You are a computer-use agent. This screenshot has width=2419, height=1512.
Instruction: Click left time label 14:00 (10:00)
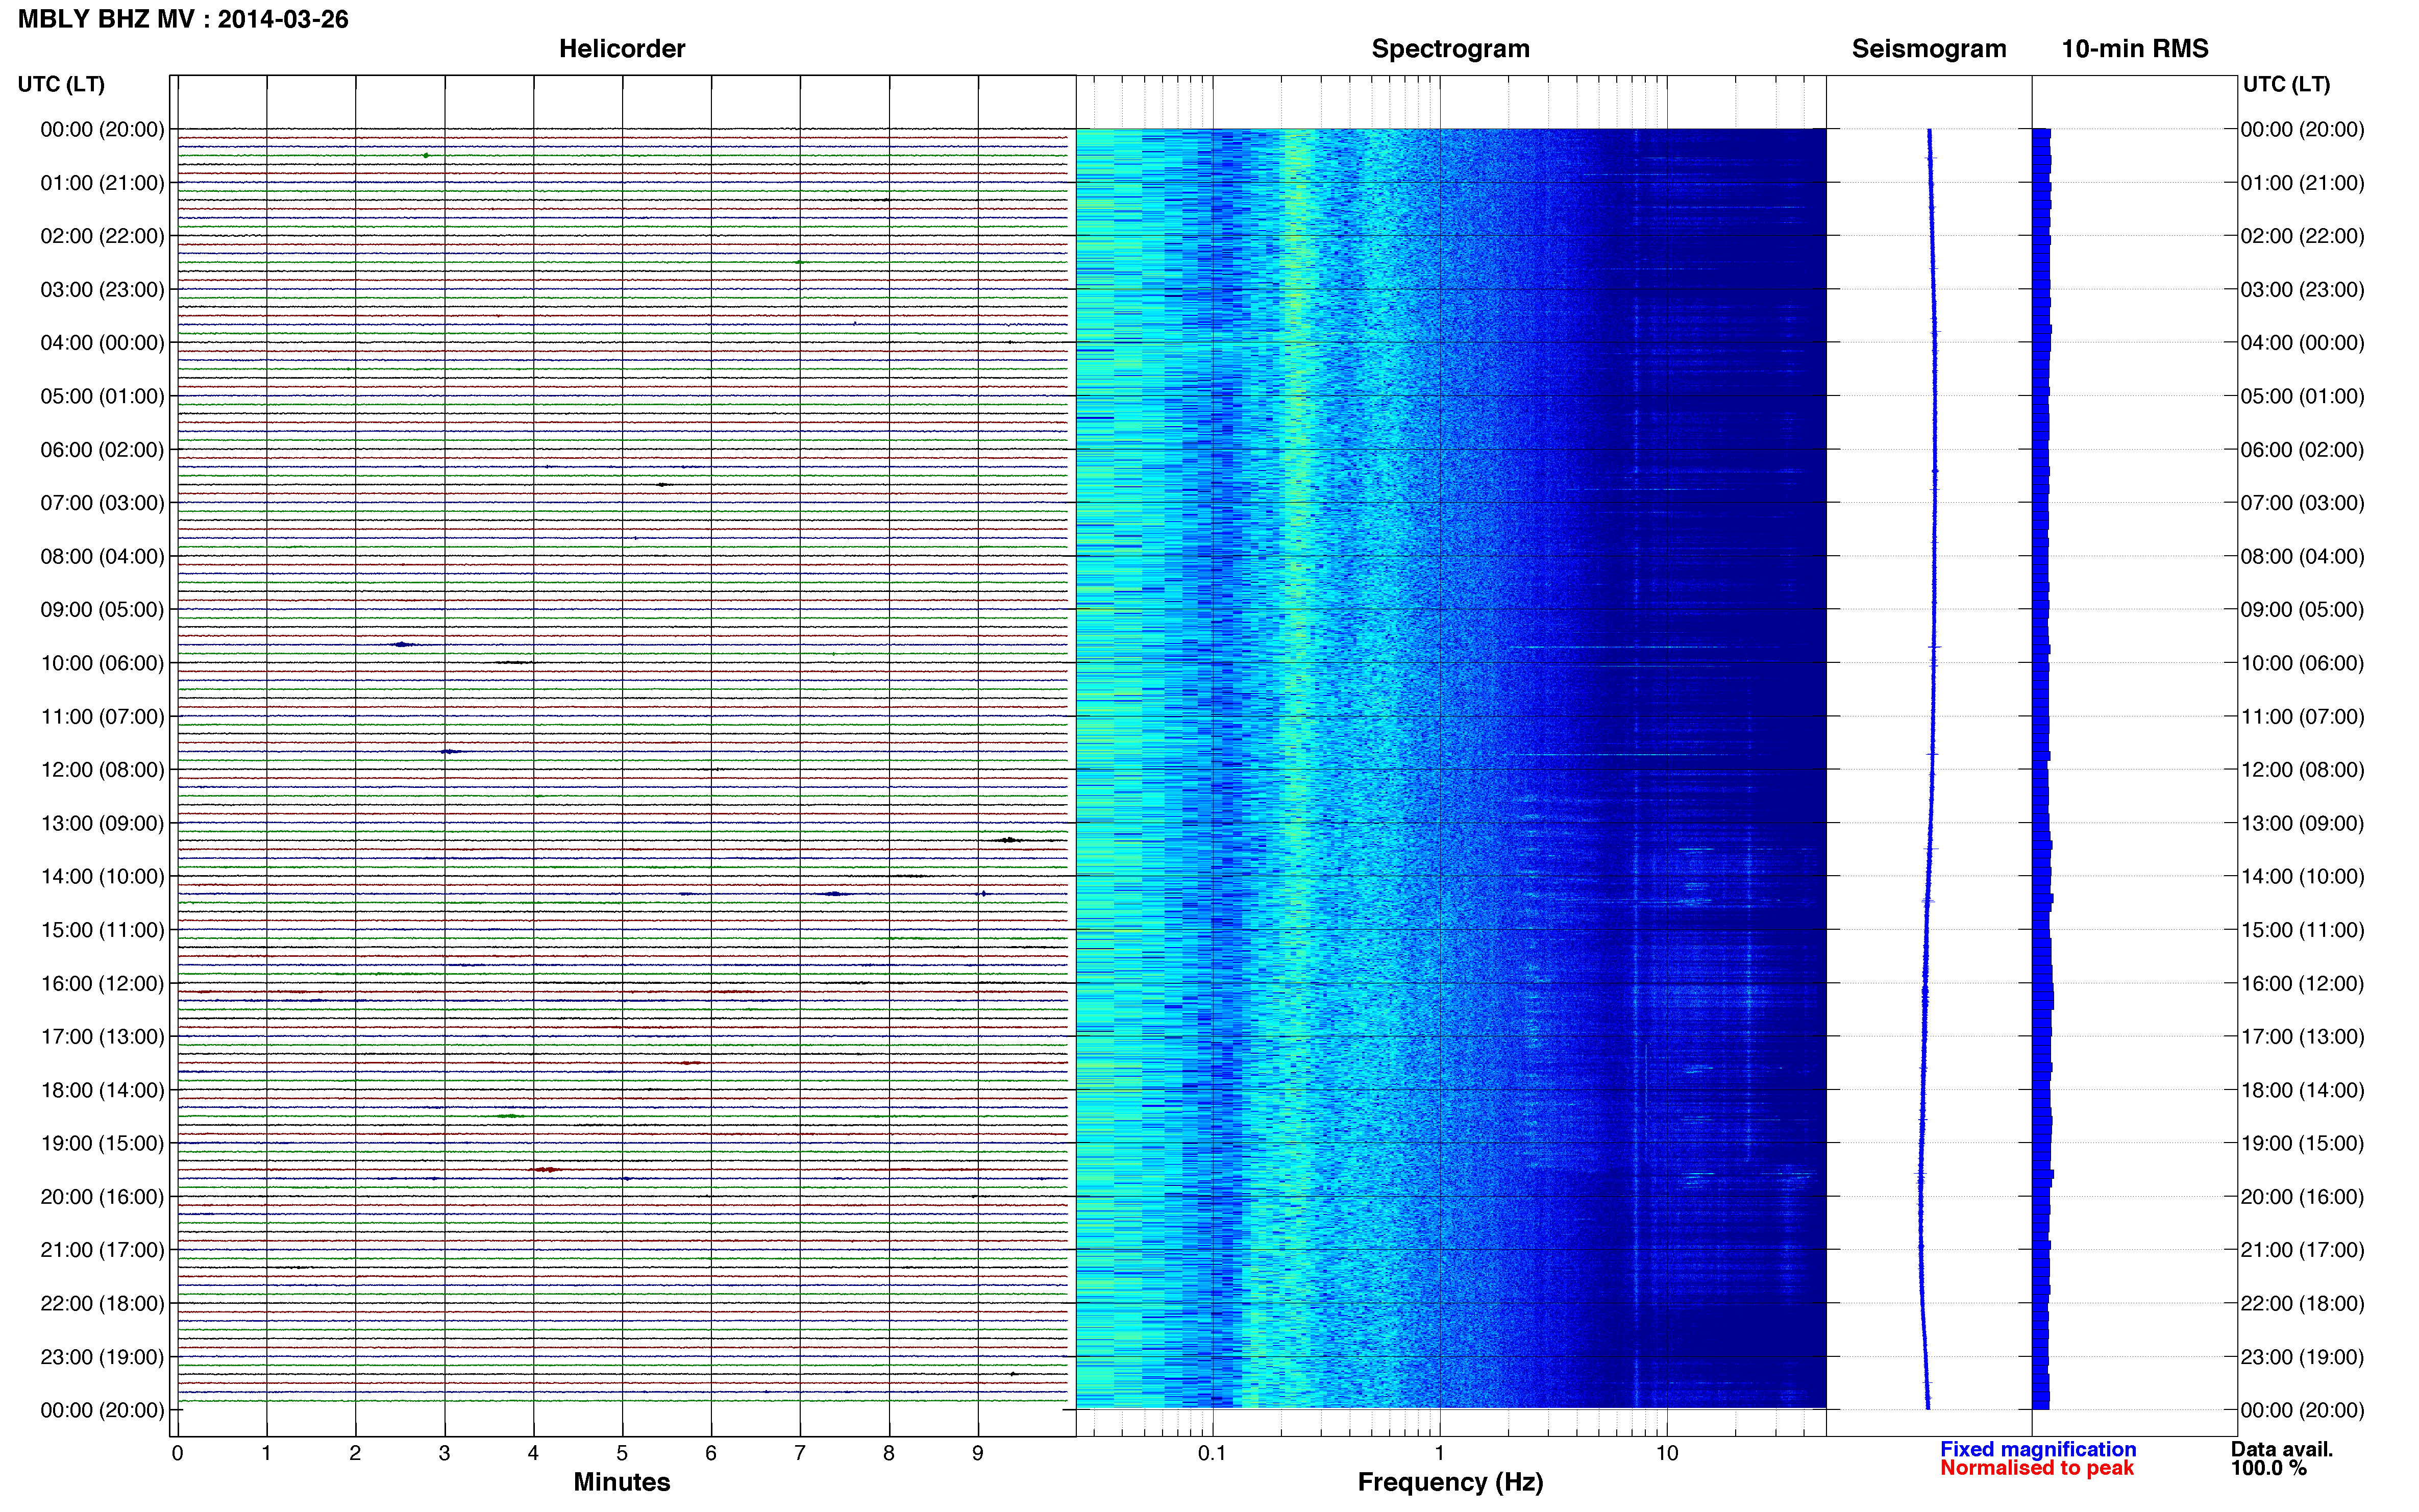(102, 877)
